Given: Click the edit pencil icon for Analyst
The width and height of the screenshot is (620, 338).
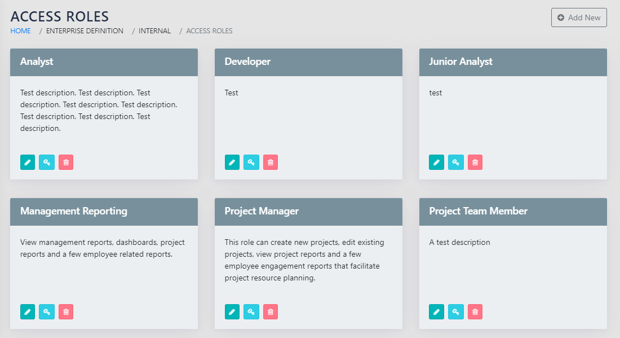Looking at the screenshot, I should point(28,163).
